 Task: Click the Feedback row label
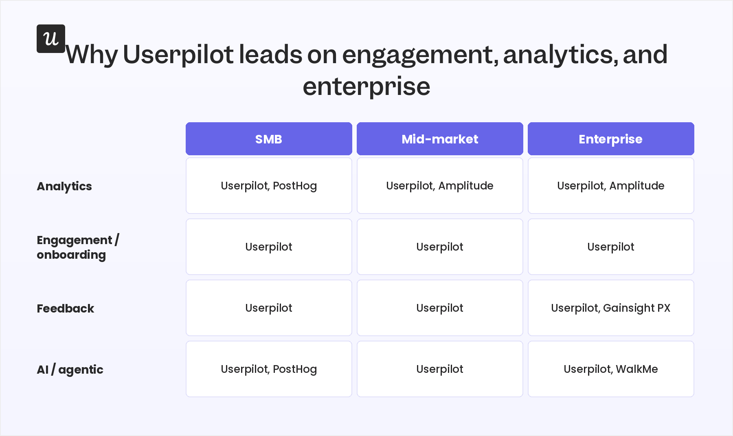coord(66,308)
